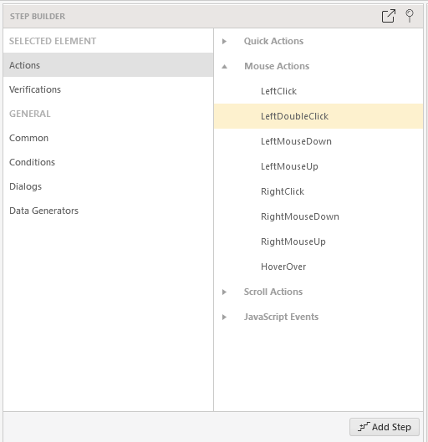Open the Dialogs category

point(109,186)
